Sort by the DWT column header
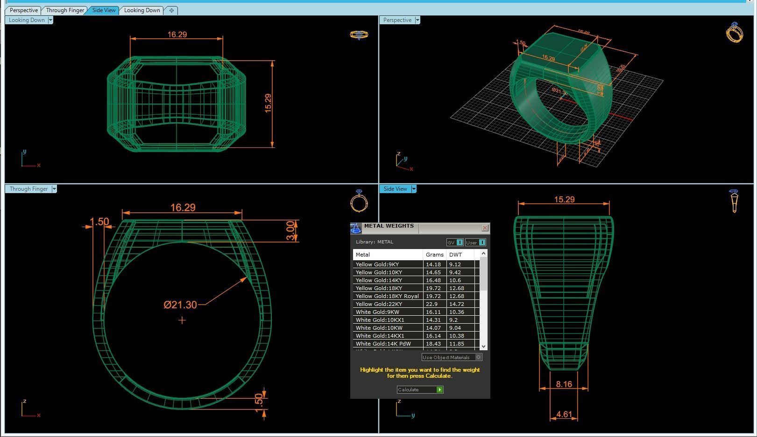Screen dimensions: 757x437 460,255
